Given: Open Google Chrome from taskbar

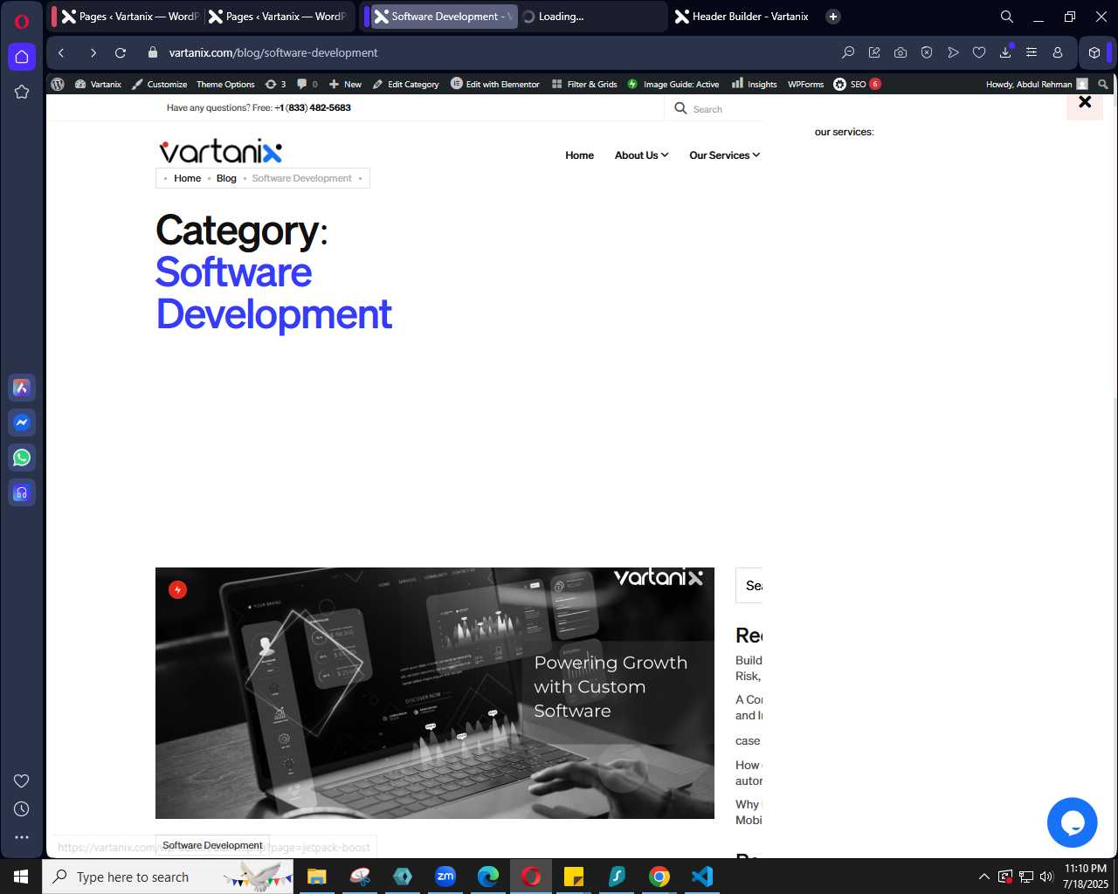Looking at the screenshot, I should click(659, 877).
